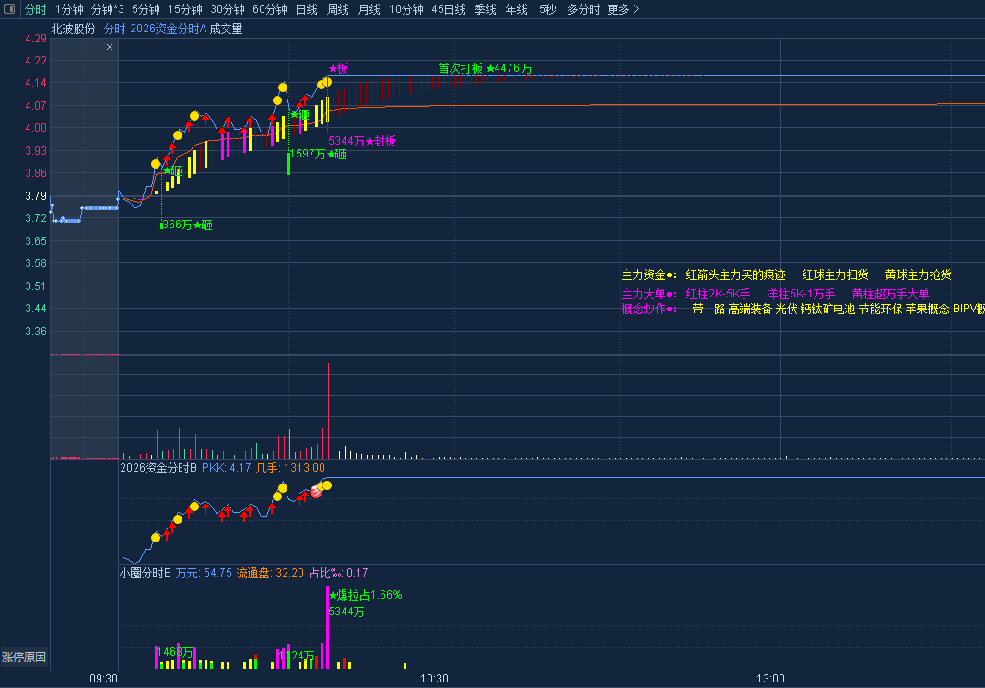Click the magenta ★板 marker on chart

[x=339, y=68]
